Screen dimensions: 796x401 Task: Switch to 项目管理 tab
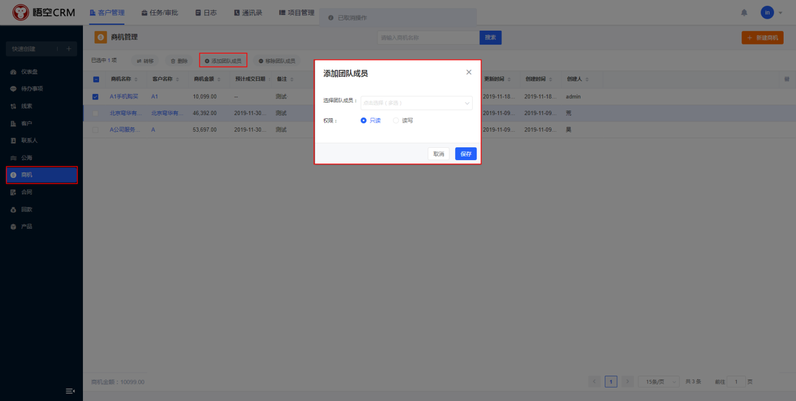point(297,12)
